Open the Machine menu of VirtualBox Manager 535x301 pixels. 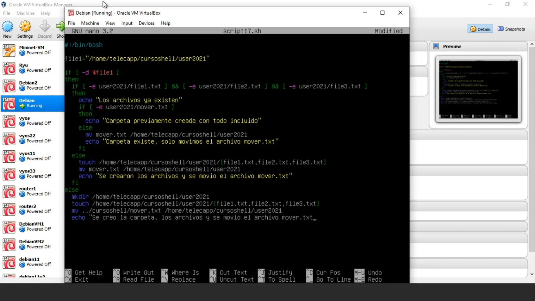(x=25, y=13)
